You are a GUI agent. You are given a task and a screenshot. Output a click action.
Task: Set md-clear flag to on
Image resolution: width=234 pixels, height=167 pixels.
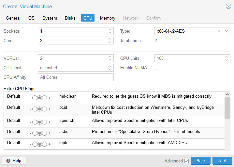tap(44, 98)
